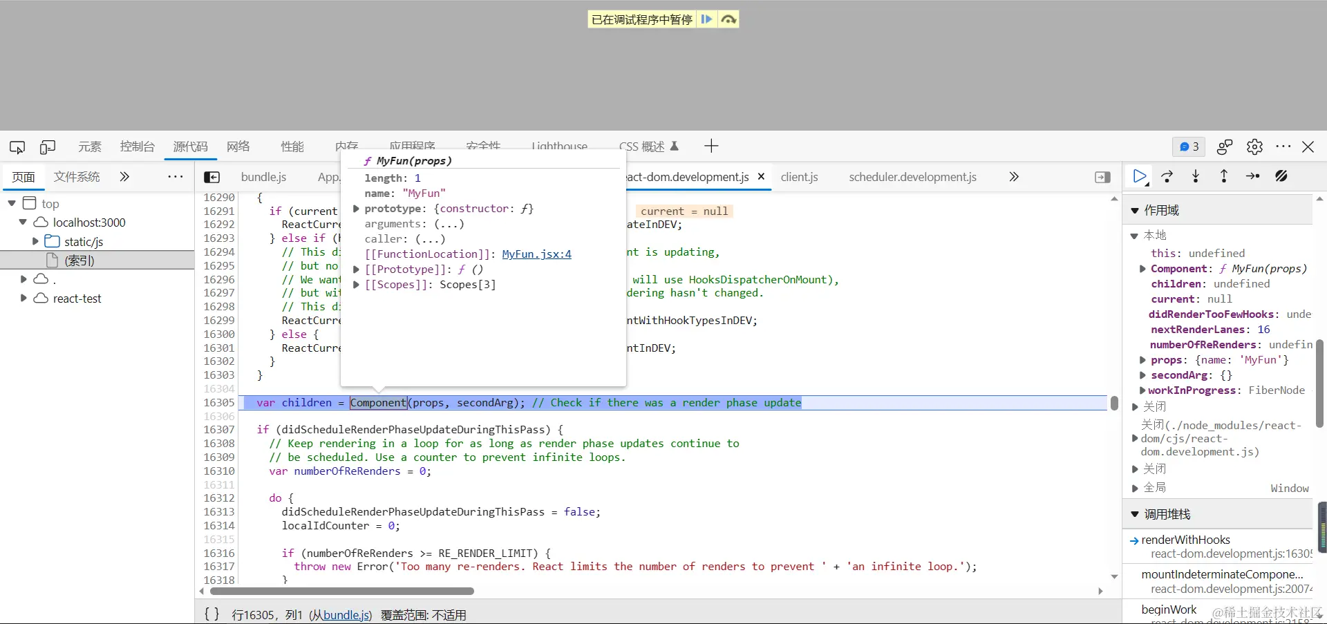The image size is (1327, 624).
Task: Open the 性能 tab
Action: click(x=292, y=146)
